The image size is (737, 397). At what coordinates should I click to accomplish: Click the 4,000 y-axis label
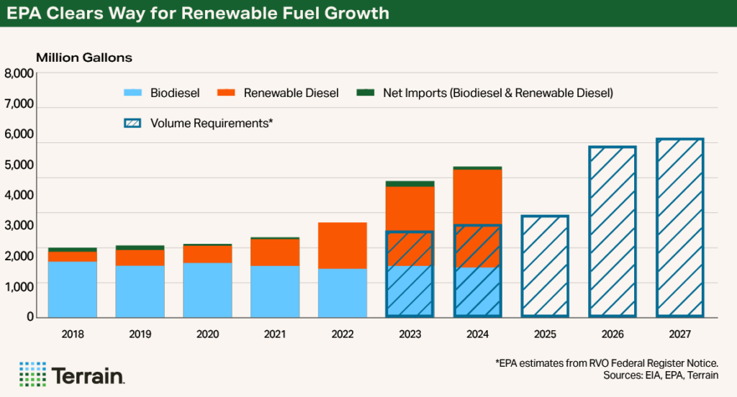(19, 195)
